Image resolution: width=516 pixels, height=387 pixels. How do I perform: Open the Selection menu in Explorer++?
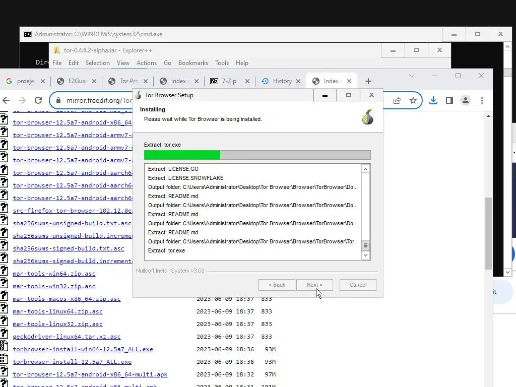(x=97, y=63)
